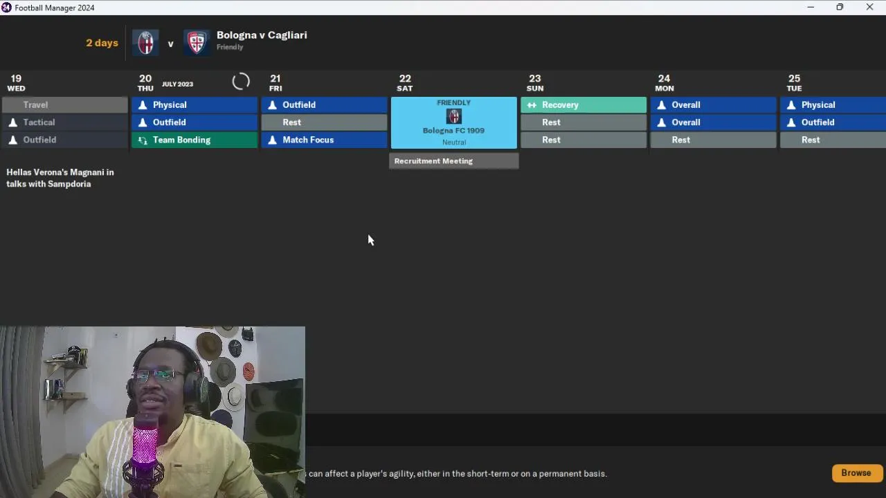The width and height of the screenshot is (886, 498).
Task: Click the 22 SAT date header
Action: (405, 83)
